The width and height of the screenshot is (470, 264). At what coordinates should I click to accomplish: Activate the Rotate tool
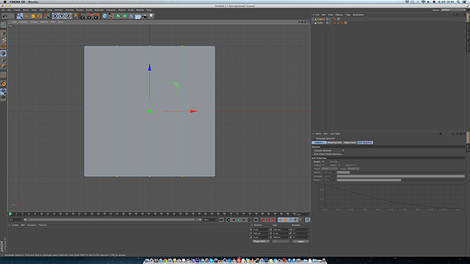click(40, 16)
